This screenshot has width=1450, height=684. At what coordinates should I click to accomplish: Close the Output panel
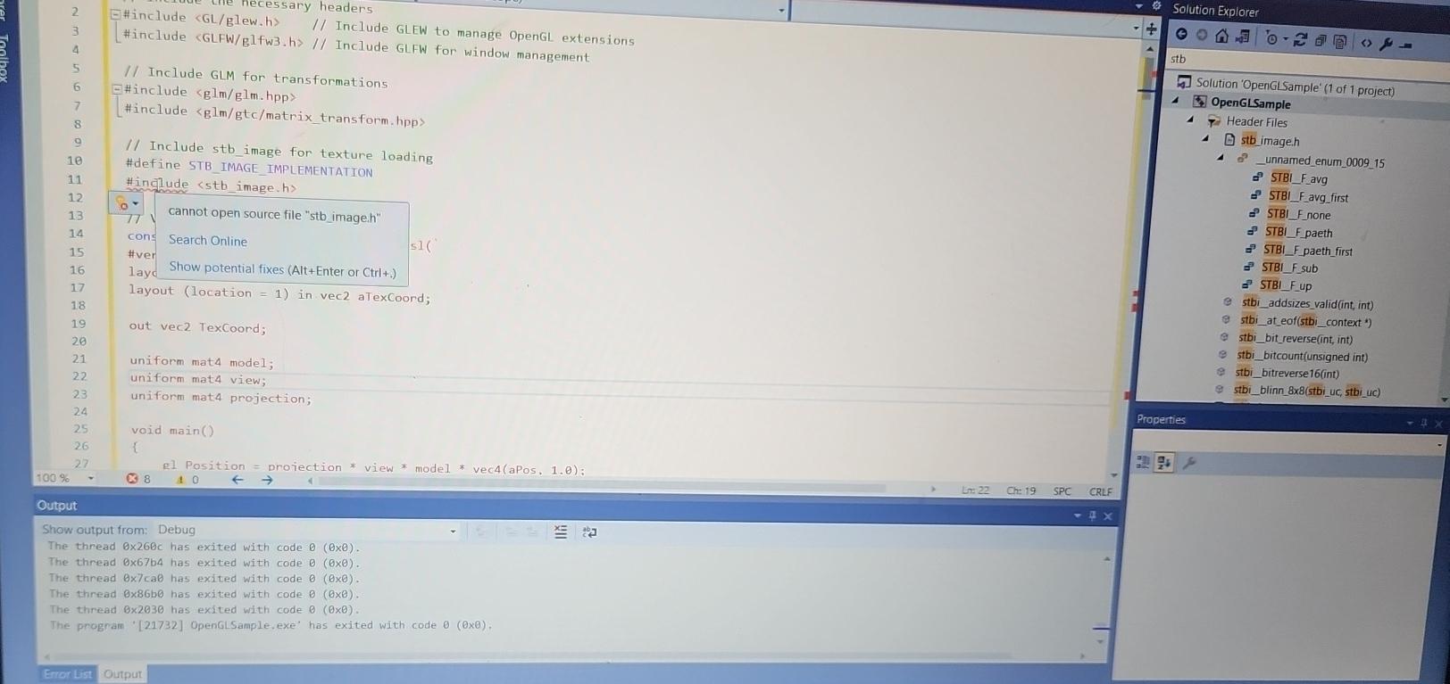click(1108, 516)
